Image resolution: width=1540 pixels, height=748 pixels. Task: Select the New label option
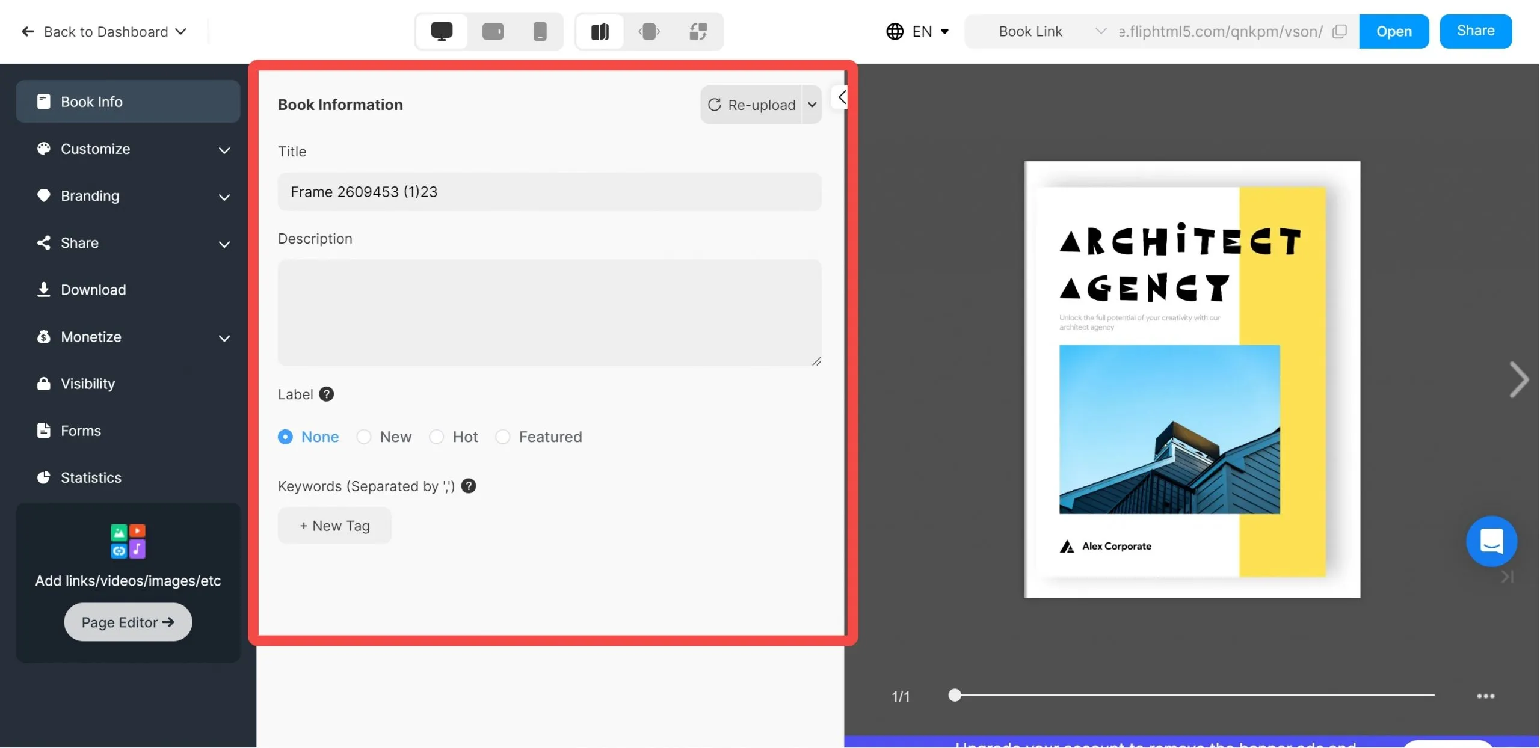[x=363, y=437]
